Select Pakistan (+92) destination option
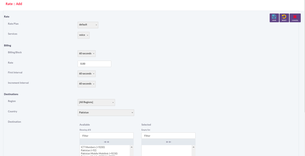The height and width of the screenshot is (156, 305). [89, 150]
